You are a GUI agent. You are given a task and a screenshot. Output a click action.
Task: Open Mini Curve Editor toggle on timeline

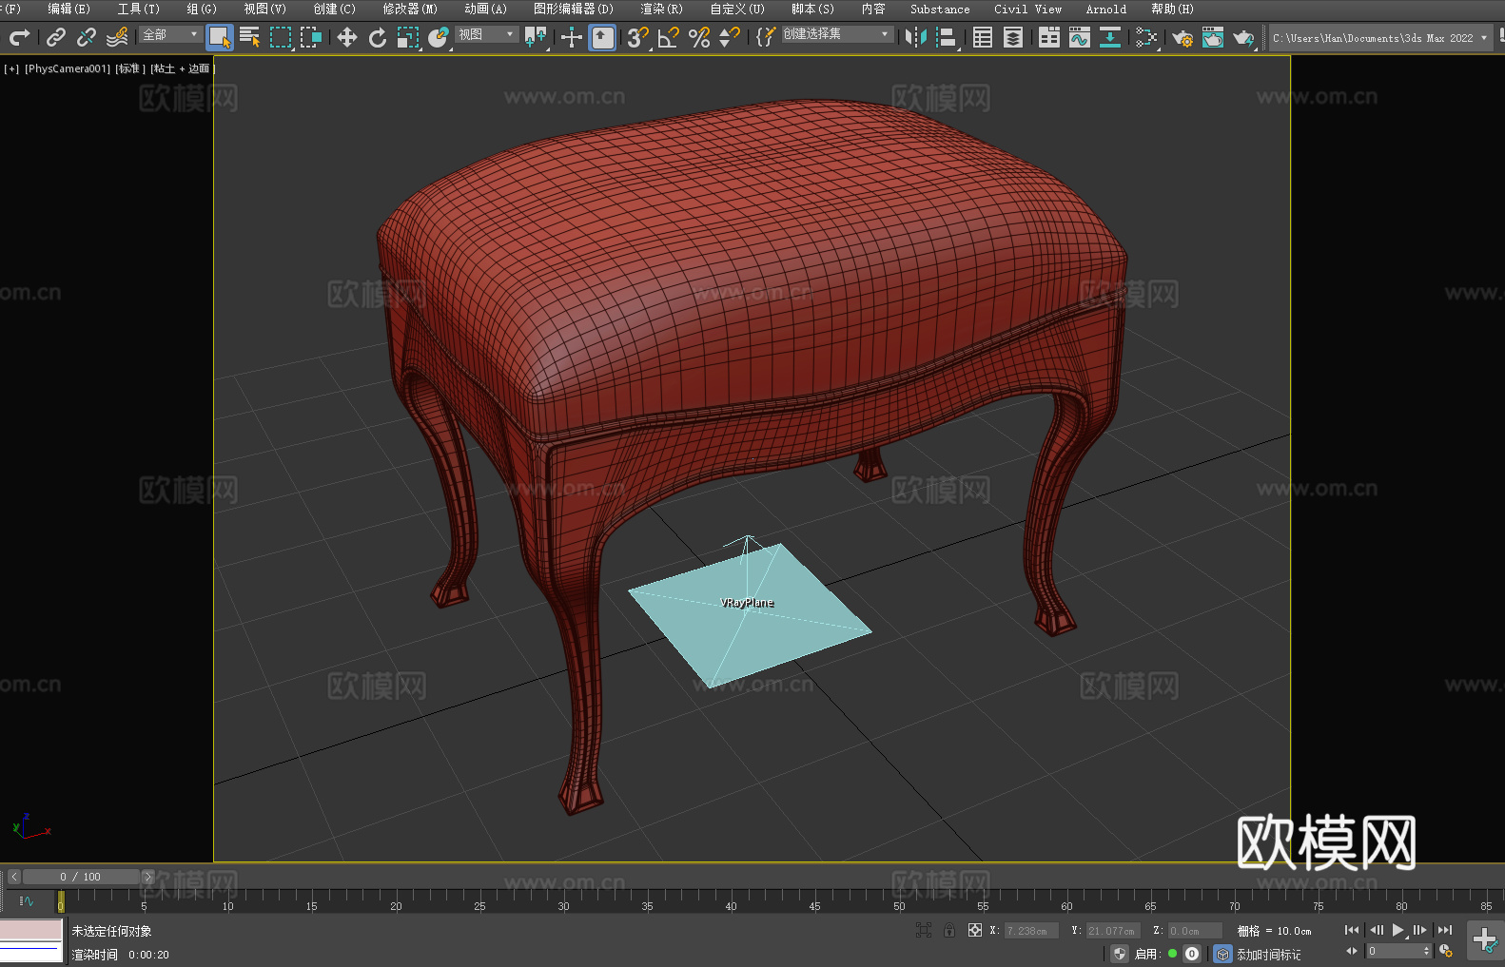tap(26, 900)
